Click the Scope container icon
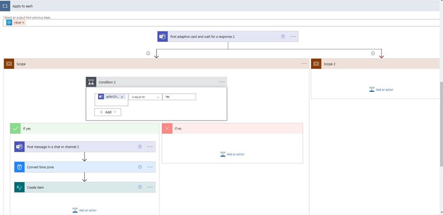The height and width of the screenshot is (215, 443). 9,64
